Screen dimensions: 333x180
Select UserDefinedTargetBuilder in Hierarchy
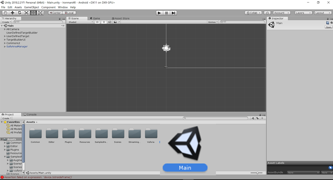[x=22, y=33]
